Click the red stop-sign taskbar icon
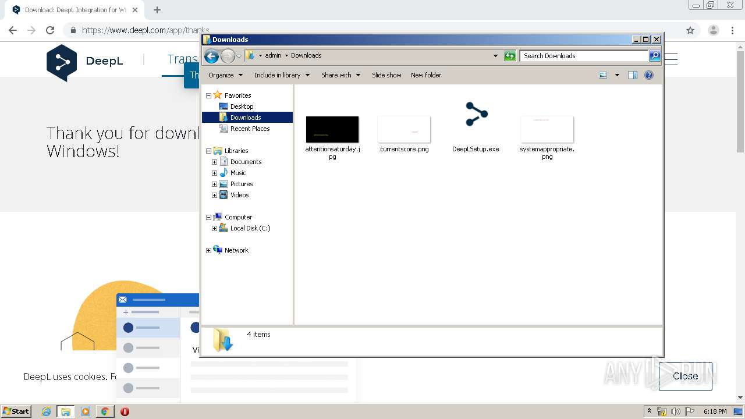Screen dimensions: 745x419 [125, 411]
